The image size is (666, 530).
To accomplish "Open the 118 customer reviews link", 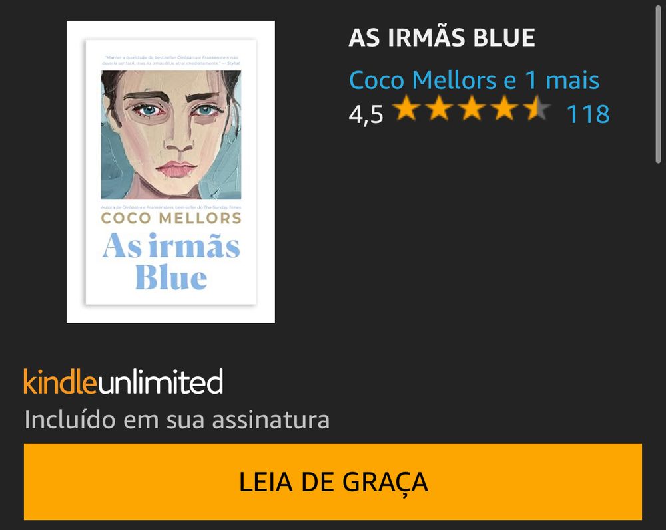I will 588,114.
